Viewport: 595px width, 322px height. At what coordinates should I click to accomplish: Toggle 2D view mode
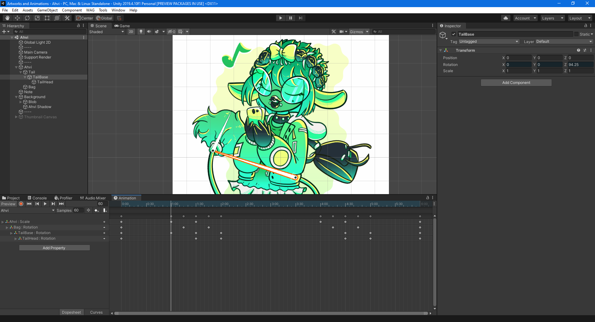[x=131, y=32]
